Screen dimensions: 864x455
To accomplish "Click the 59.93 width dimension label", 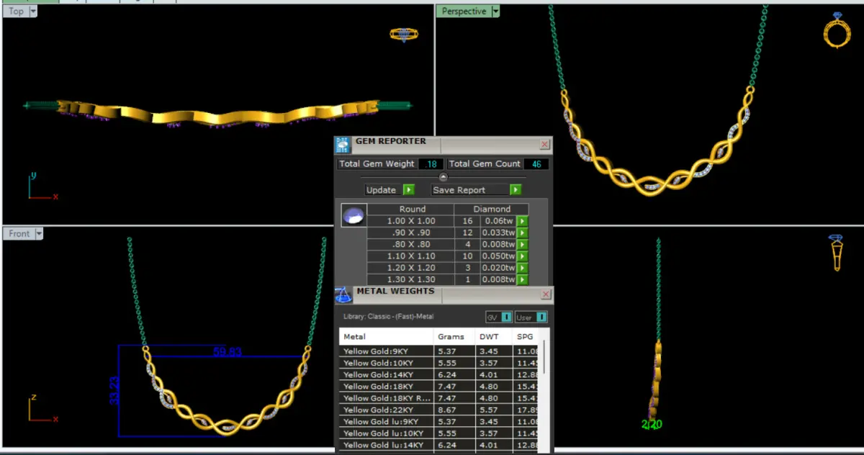I will point(227,351).
